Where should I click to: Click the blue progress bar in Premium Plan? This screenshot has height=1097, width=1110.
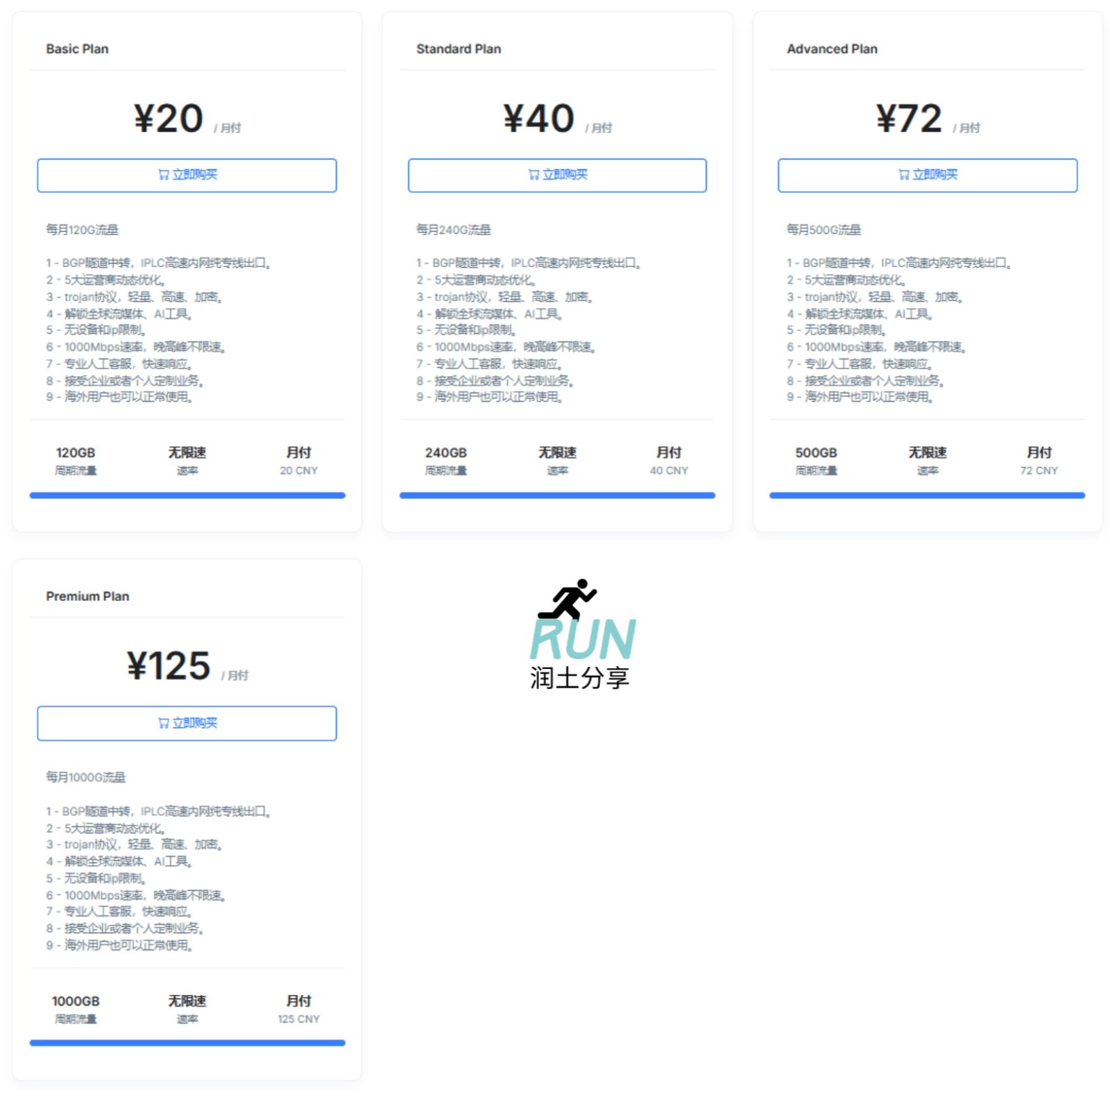[187, 1043]
